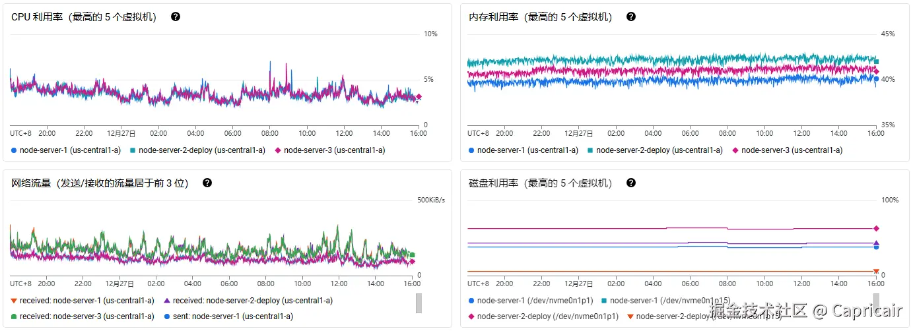The image size is (913, 331).
Task: Toggle sent: node-server-1 network legend entry
Action: (x=228, y=316)
